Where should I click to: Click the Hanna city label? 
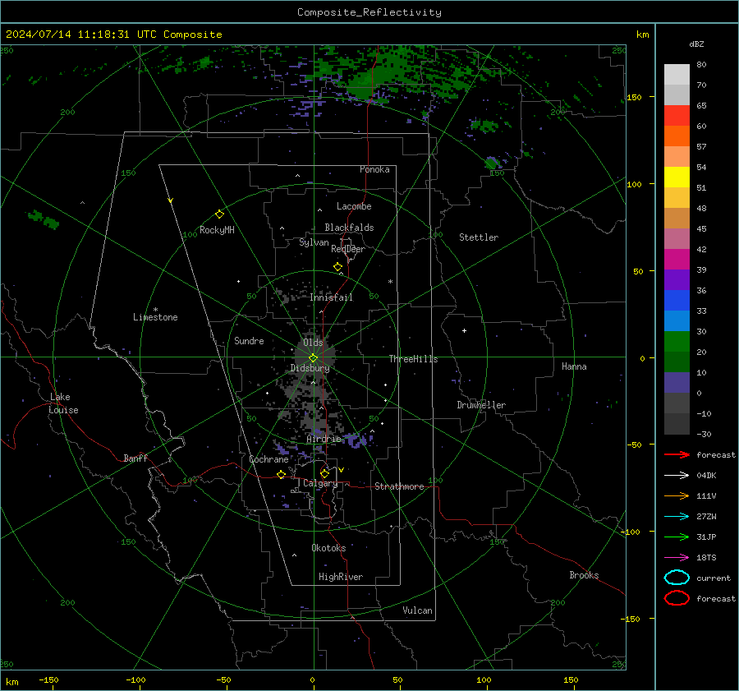(574, 366)
